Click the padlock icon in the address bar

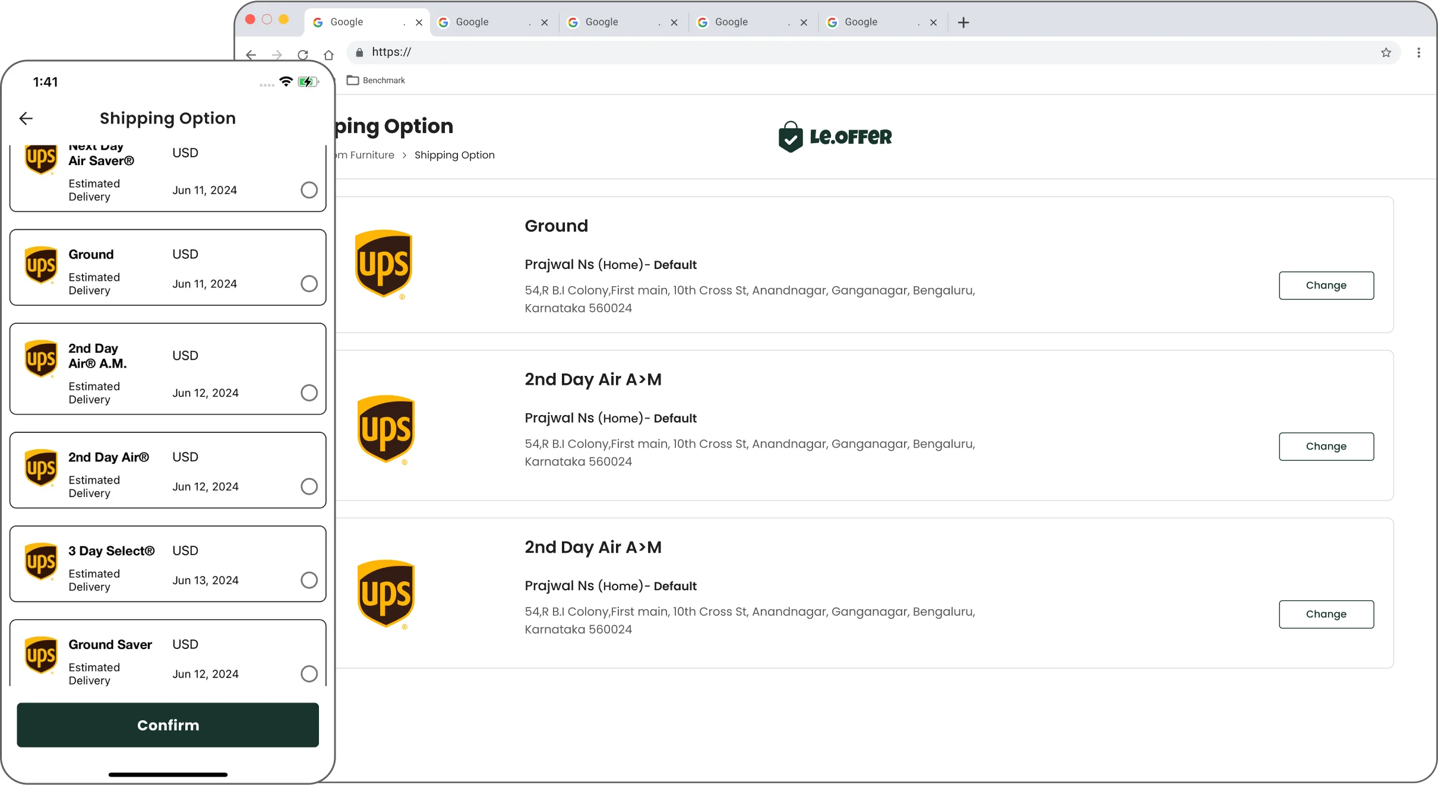tap(359, 52)
